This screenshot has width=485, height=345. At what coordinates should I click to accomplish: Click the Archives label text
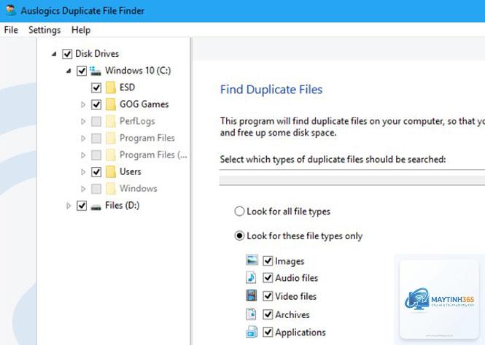coord(292,314)
